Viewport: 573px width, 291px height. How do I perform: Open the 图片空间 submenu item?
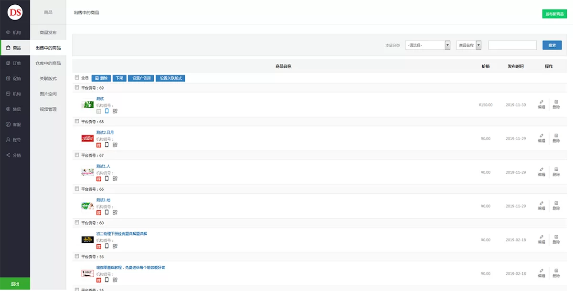[x=48, y=94]
